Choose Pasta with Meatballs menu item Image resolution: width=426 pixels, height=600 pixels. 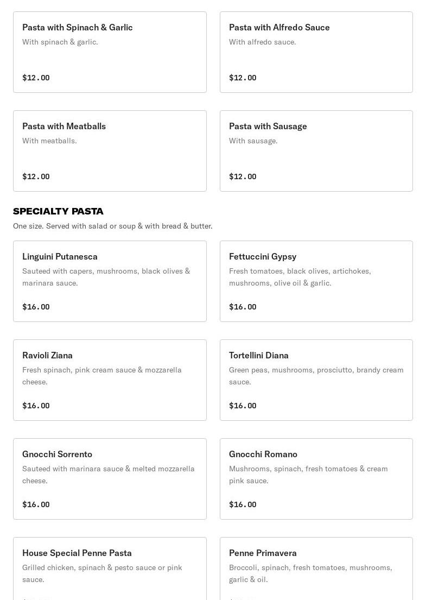point(110,151)
